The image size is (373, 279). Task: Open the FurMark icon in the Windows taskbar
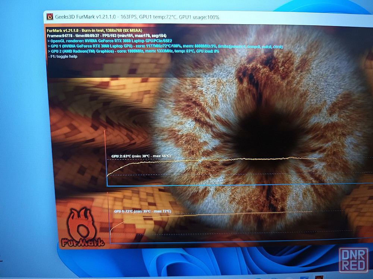tap(319, 277)
